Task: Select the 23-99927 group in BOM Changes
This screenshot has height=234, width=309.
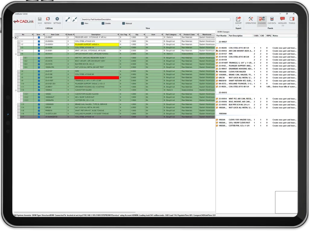Action: tap(223, 42)
